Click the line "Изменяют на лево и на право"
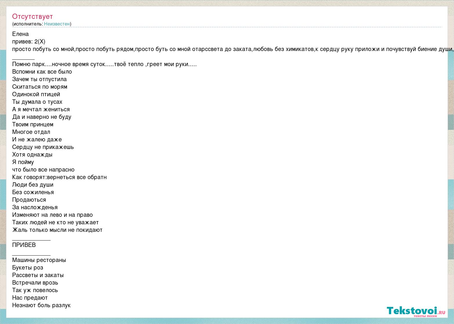This screenshot has height=324, width=454. (x=52, y=215)
